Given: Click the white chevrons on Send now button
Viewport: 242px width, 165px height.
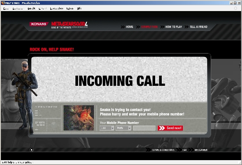Looking at the screenshot, I should tap(162, 128).
